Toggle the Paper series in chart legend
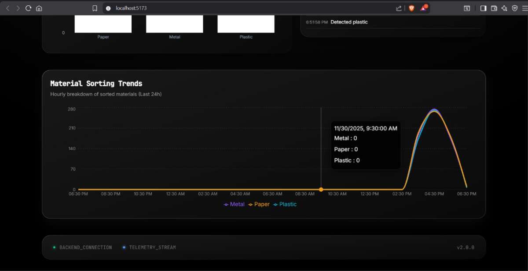The width and height of the screenshot is (528, 271). coord(259,204)
